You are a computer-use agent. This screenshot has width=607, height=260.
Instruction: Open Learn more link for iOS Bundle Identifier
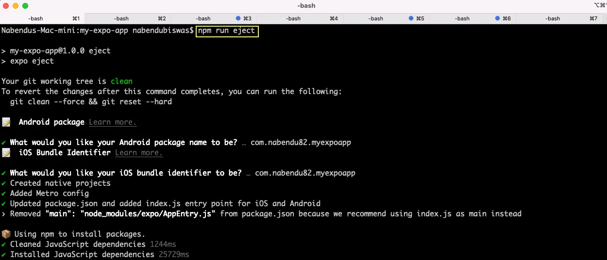[x=139, y=153]
